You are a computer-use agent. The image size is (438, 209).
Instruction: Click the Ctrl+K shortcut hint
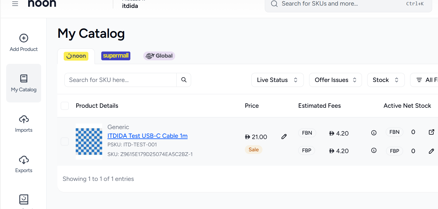click(415, 4)
